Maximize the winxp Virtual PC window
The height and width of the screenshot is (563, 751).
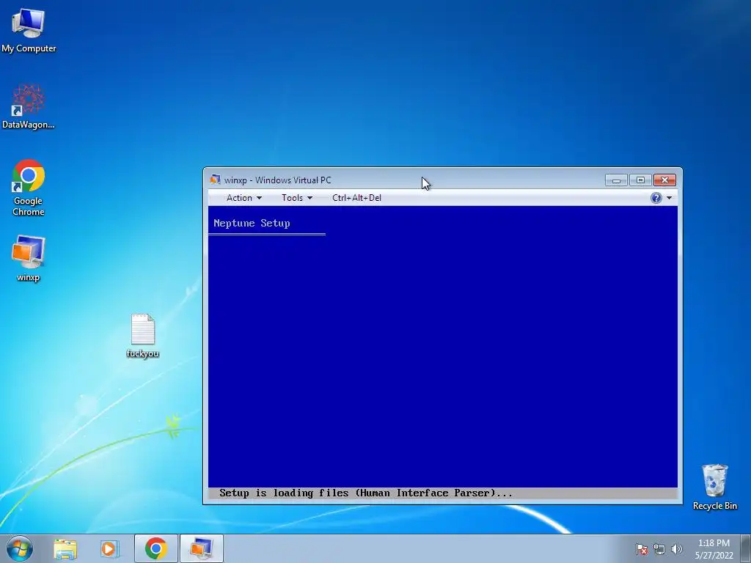coord(640,180)
